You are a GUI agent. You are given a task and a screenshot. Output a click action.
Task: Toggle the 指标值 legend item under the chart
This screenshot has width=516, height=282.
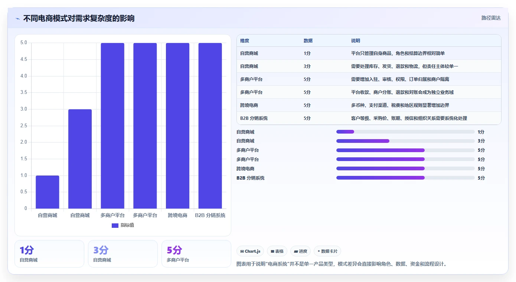[123, 225]
